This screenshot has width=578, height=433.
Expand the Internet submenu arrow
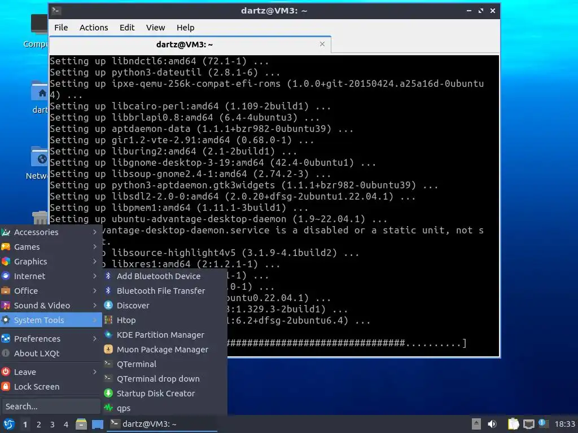pyautogui.click(x=95, y=276)
